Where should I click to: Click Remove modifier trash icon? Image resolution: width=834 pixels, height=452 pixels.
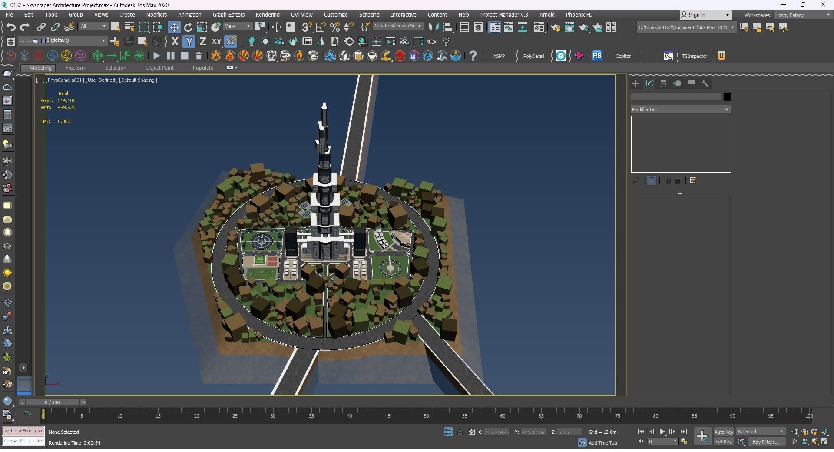678,180
